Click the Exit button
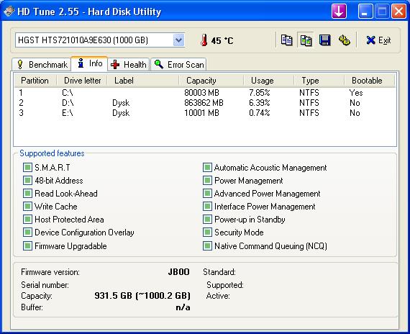 point(378,40)
